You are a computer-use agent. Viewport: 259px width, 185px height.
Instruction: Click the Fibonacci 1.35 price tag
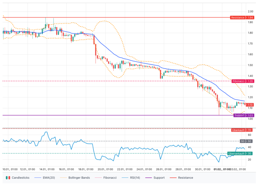click(242, 81)
